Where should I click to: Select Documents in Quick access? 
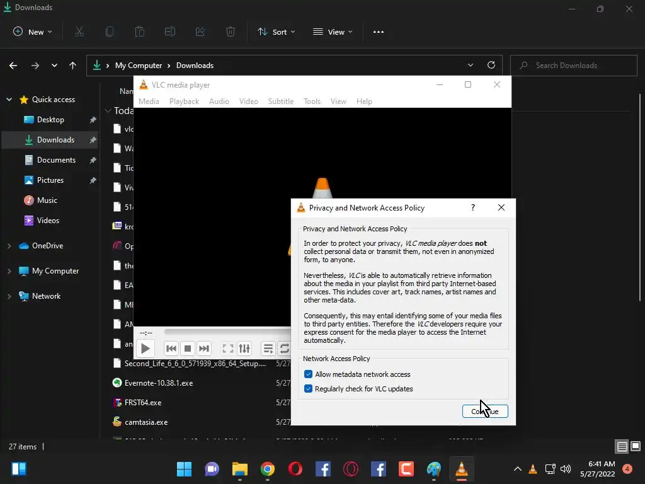point(56,160)
